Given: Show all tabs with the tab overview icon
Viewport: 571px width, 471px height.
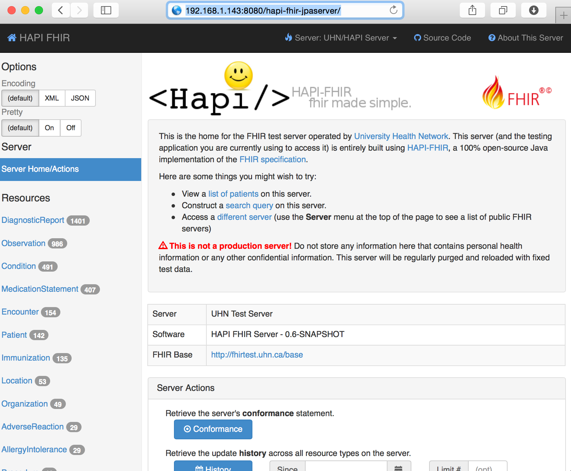Looking at the screenshot, I should pyautogui.click(x=503, y=10).
